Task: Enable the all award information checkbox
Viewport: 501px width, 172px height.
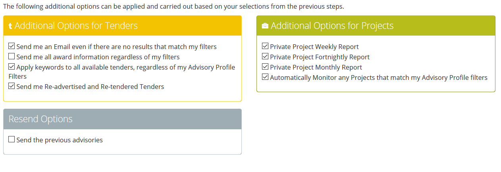Action: (x=12, y=57)
